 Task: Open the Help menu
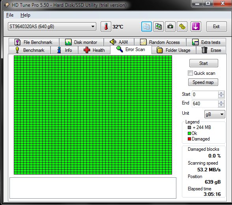[25, 15]
